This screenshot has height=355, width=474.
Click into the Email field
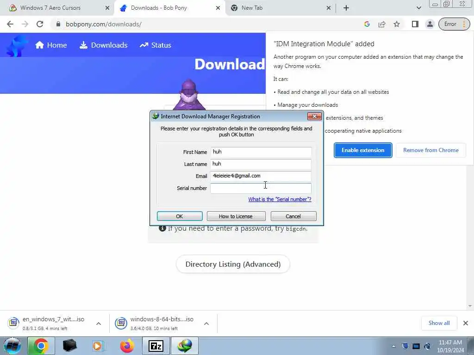pyautogui.click(x=261, y=176)
